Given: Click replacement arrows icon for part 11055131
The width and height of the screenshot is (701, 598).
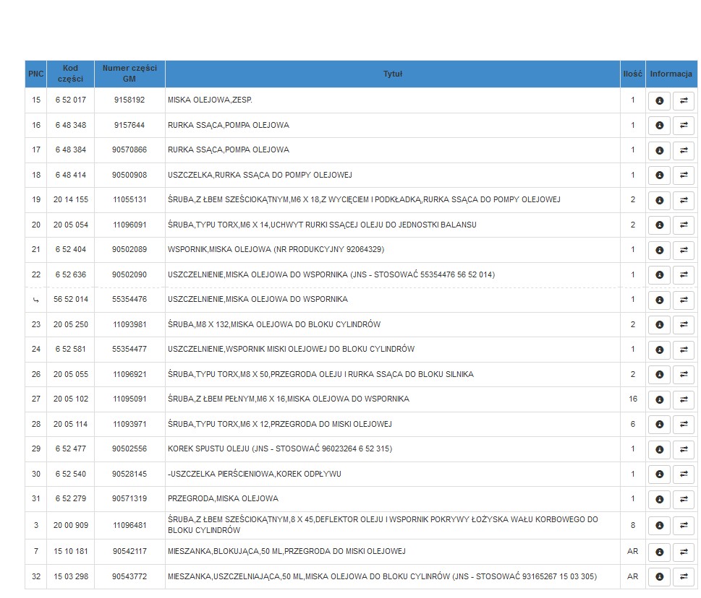Looking at the screenshot, I should click(684, 200).
